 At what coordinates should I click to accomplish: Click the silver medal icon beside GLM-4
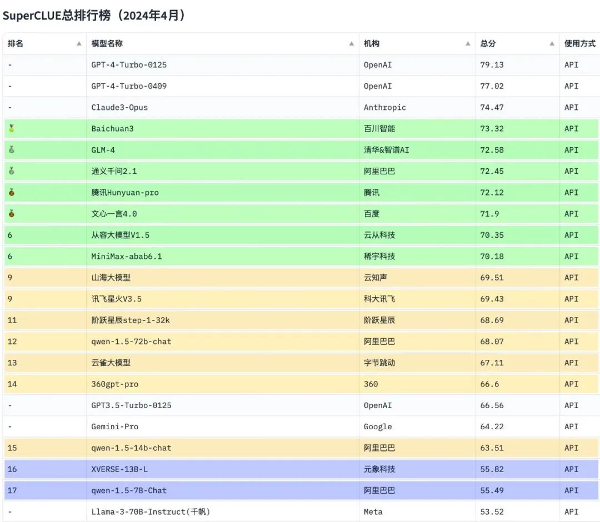click(x=11, y=150)
